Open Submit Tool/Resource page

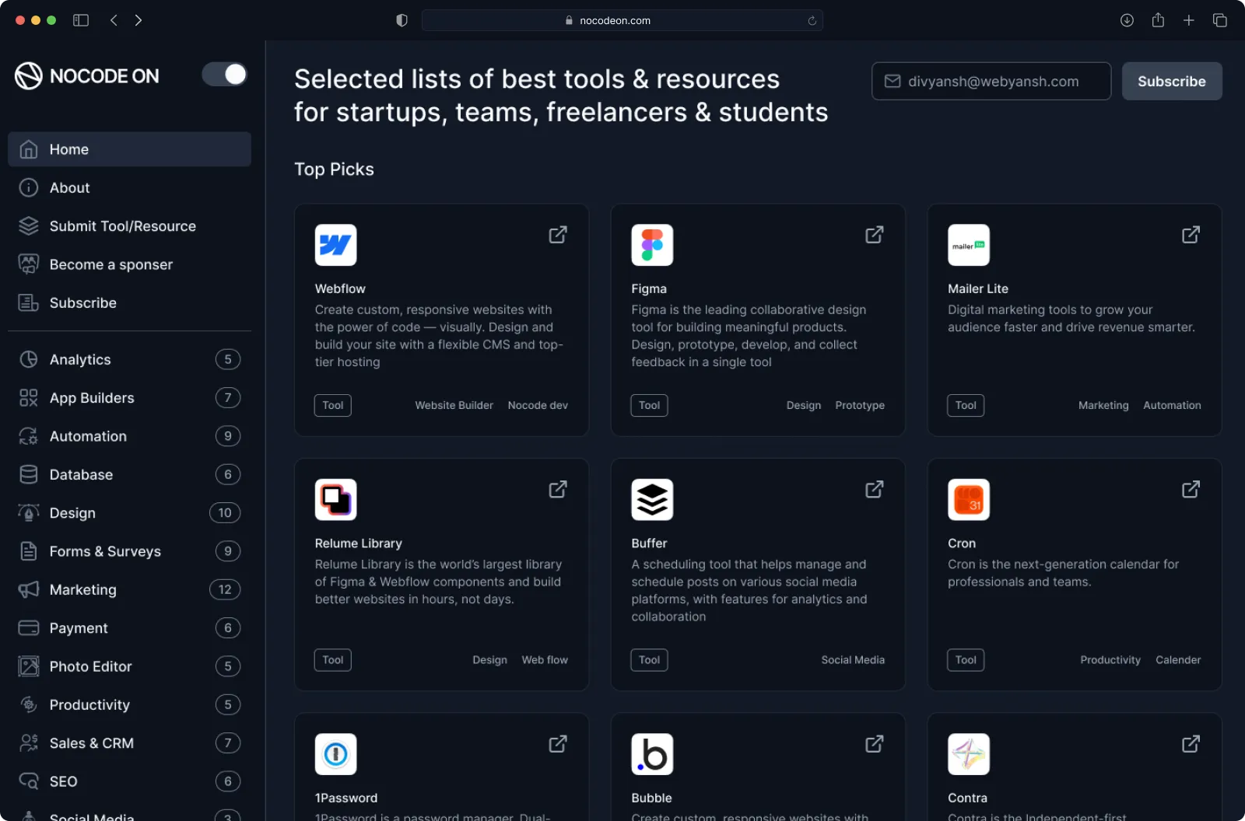129,226
